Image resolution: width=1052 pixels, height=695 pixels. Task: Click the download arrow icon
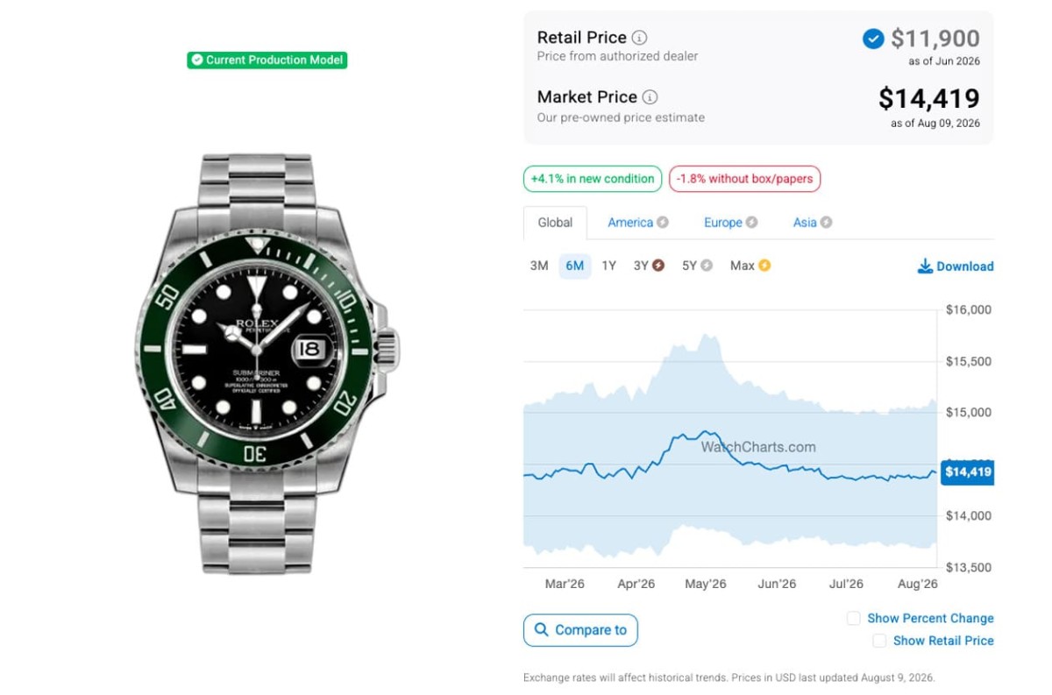925,266
